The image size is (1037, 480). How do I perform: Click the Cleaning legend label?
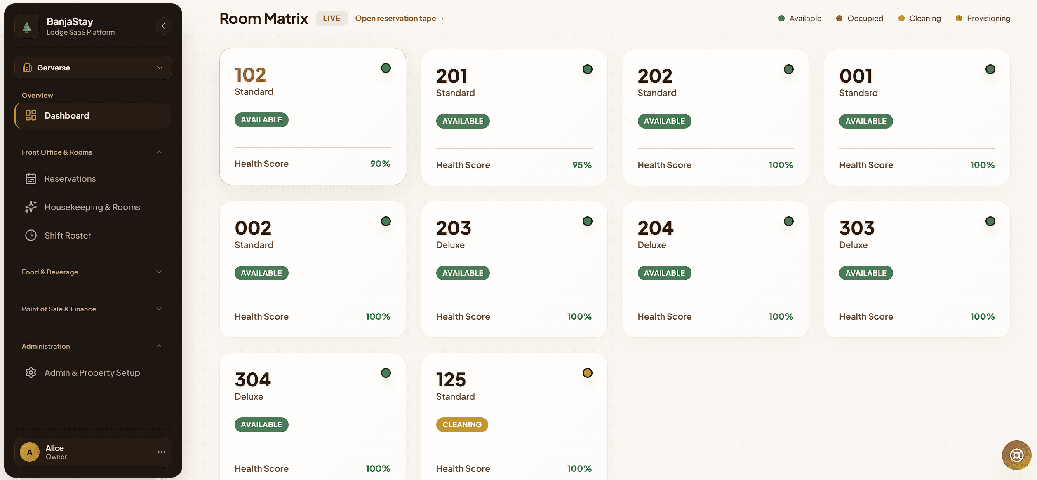925,19
